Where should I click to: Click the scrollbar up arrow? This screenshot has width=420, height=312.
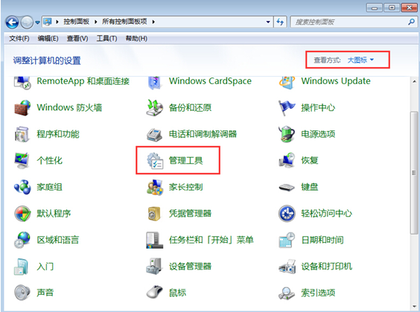414,81
